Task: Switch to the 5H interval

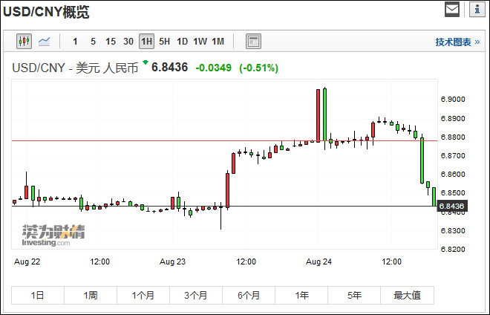Action: click(x=164, y=42)
